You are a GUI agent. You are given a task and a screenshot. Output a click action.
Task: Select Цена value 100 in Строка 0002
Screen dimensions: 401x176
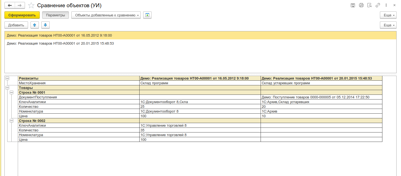point(200,139)
